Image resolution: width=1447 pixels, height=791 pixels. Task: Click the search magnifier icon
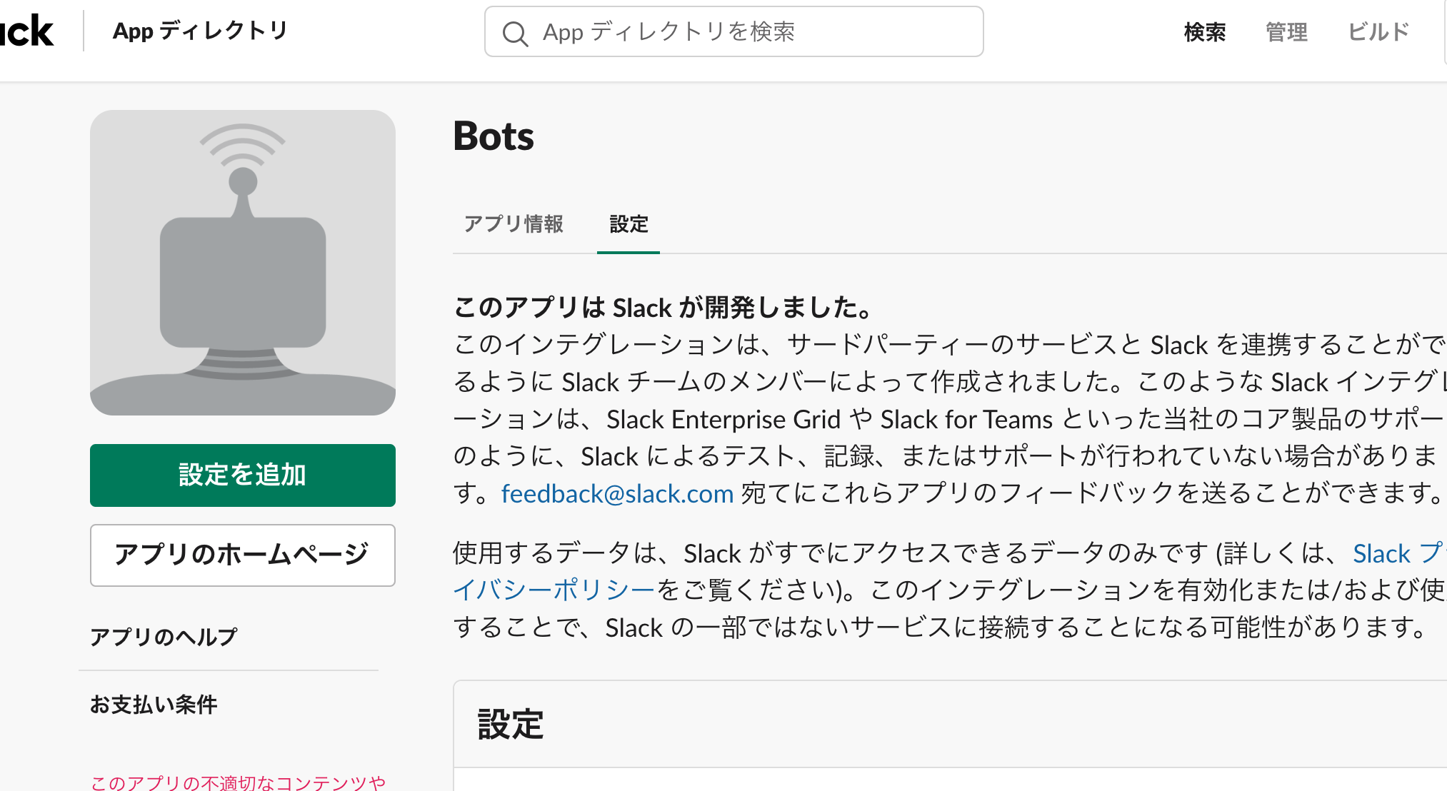514,33
